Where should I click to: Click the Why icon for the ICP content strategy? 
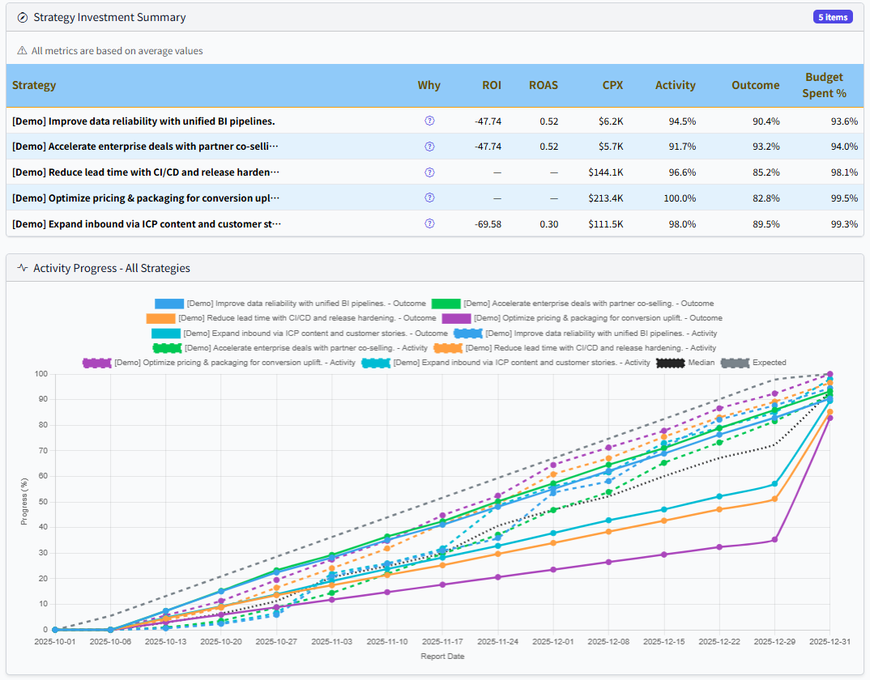tap(429, 223)
